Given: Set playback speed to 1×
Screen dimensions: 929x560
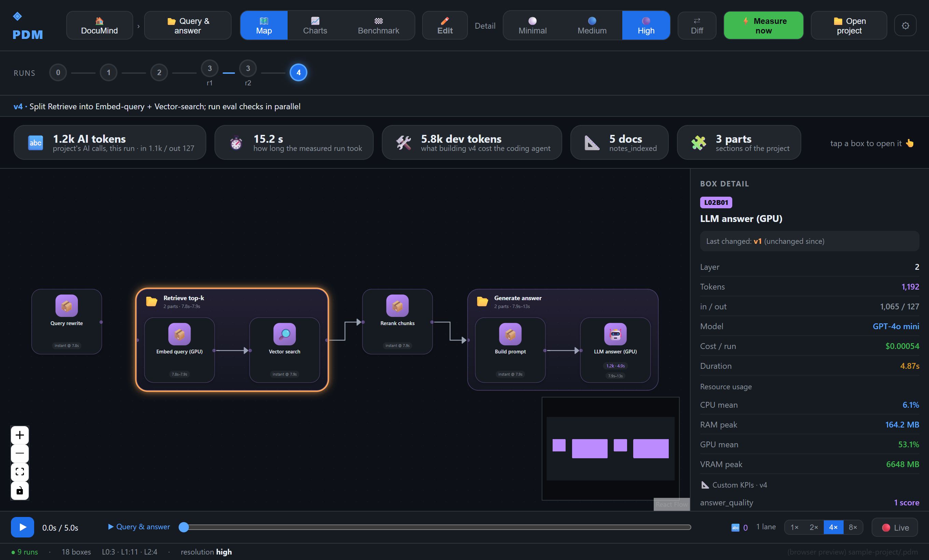Looking at the screenshot, I should [794, 527].
